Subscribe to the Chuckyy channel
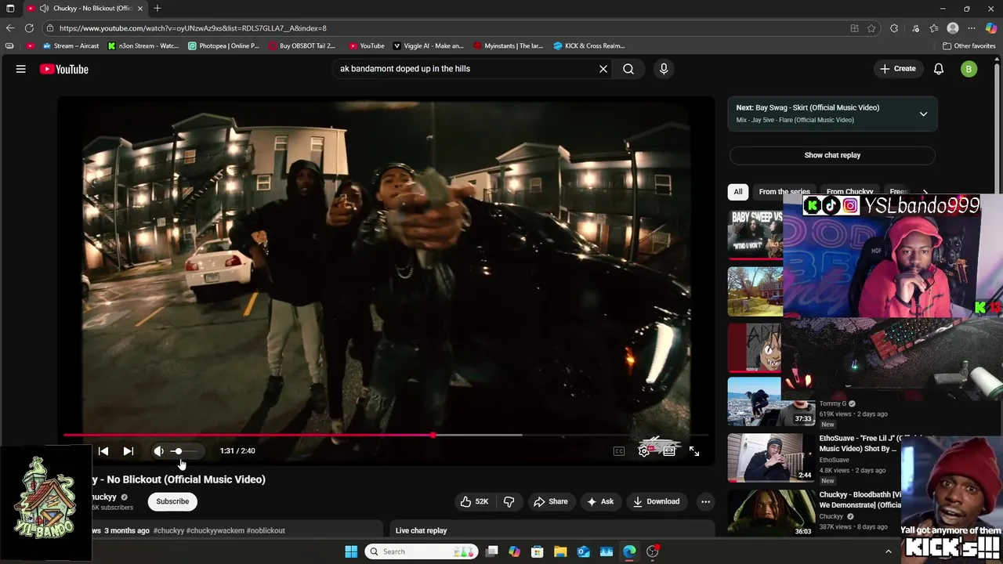The image size is (1003, 564). pos(172,501)
